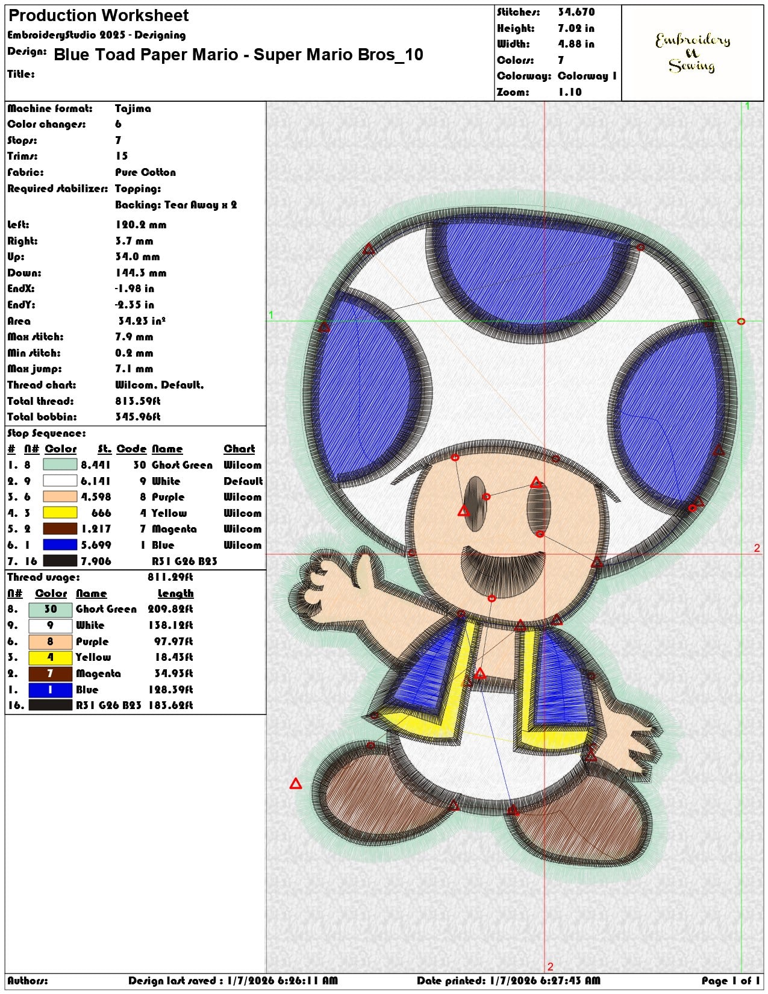Pick the peach Purple swatch in Stop Sequence

pyautogui.click(x=60, y=496)
